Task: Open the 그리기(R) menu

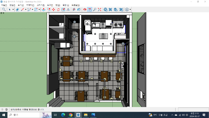Action: pyautogui.click(x=41, y=5)
